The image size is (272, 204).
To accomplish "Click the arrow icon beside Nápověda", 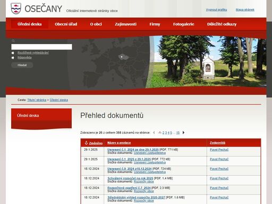I will [x=13, y=58].
